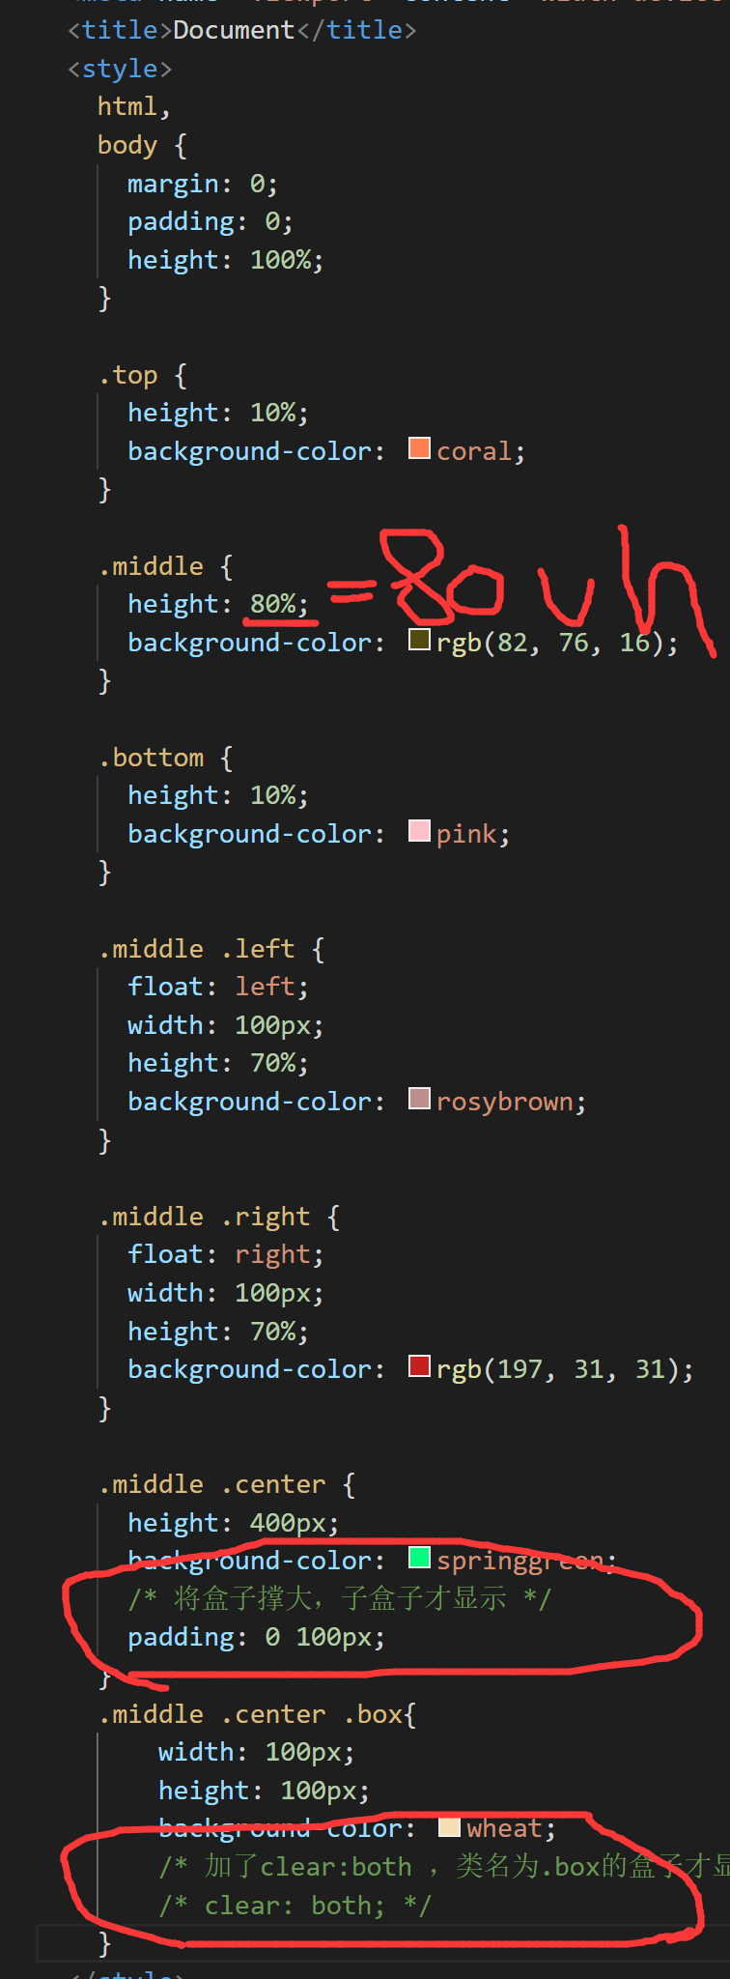Click the red rgb(197, 31, 31) swatch

tap(419, 1366)
